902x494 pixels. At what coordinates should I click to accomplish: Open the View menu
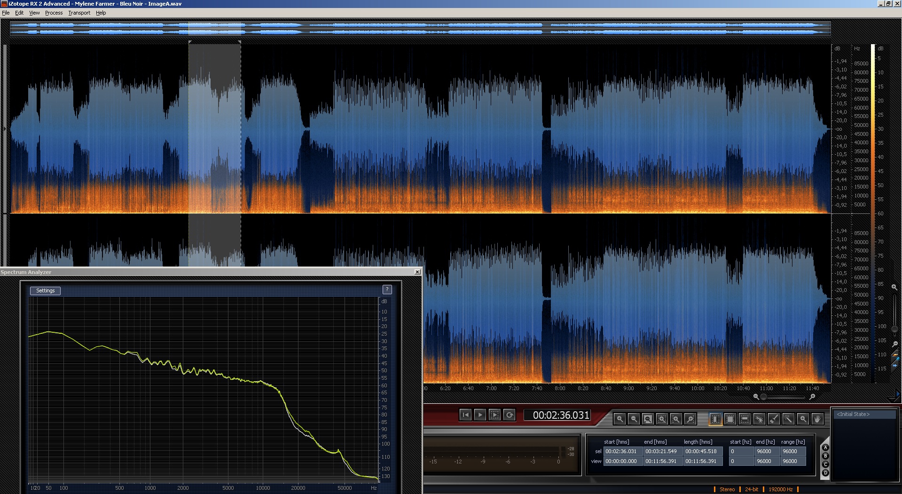[x=34, y=13]
